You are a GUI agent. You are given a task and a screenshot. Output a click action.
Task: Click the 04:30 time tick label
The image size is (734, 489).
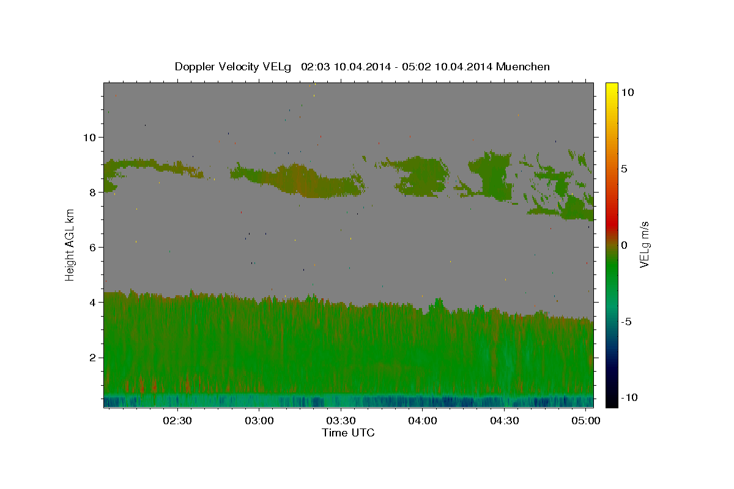pyautogui.click(x=504, y=421)
